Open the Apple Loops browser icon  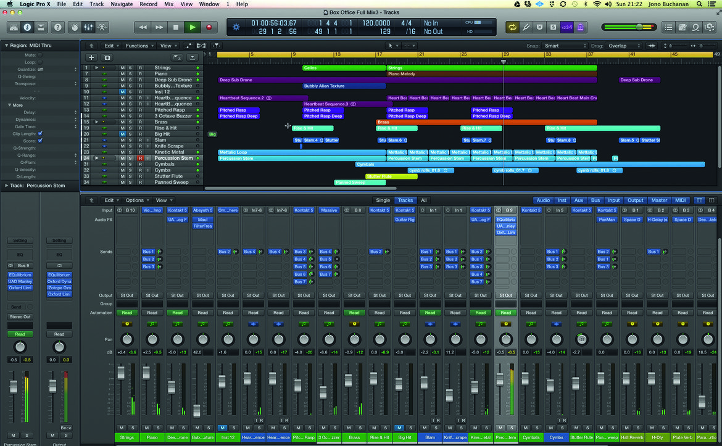click(x=695, y=27)
